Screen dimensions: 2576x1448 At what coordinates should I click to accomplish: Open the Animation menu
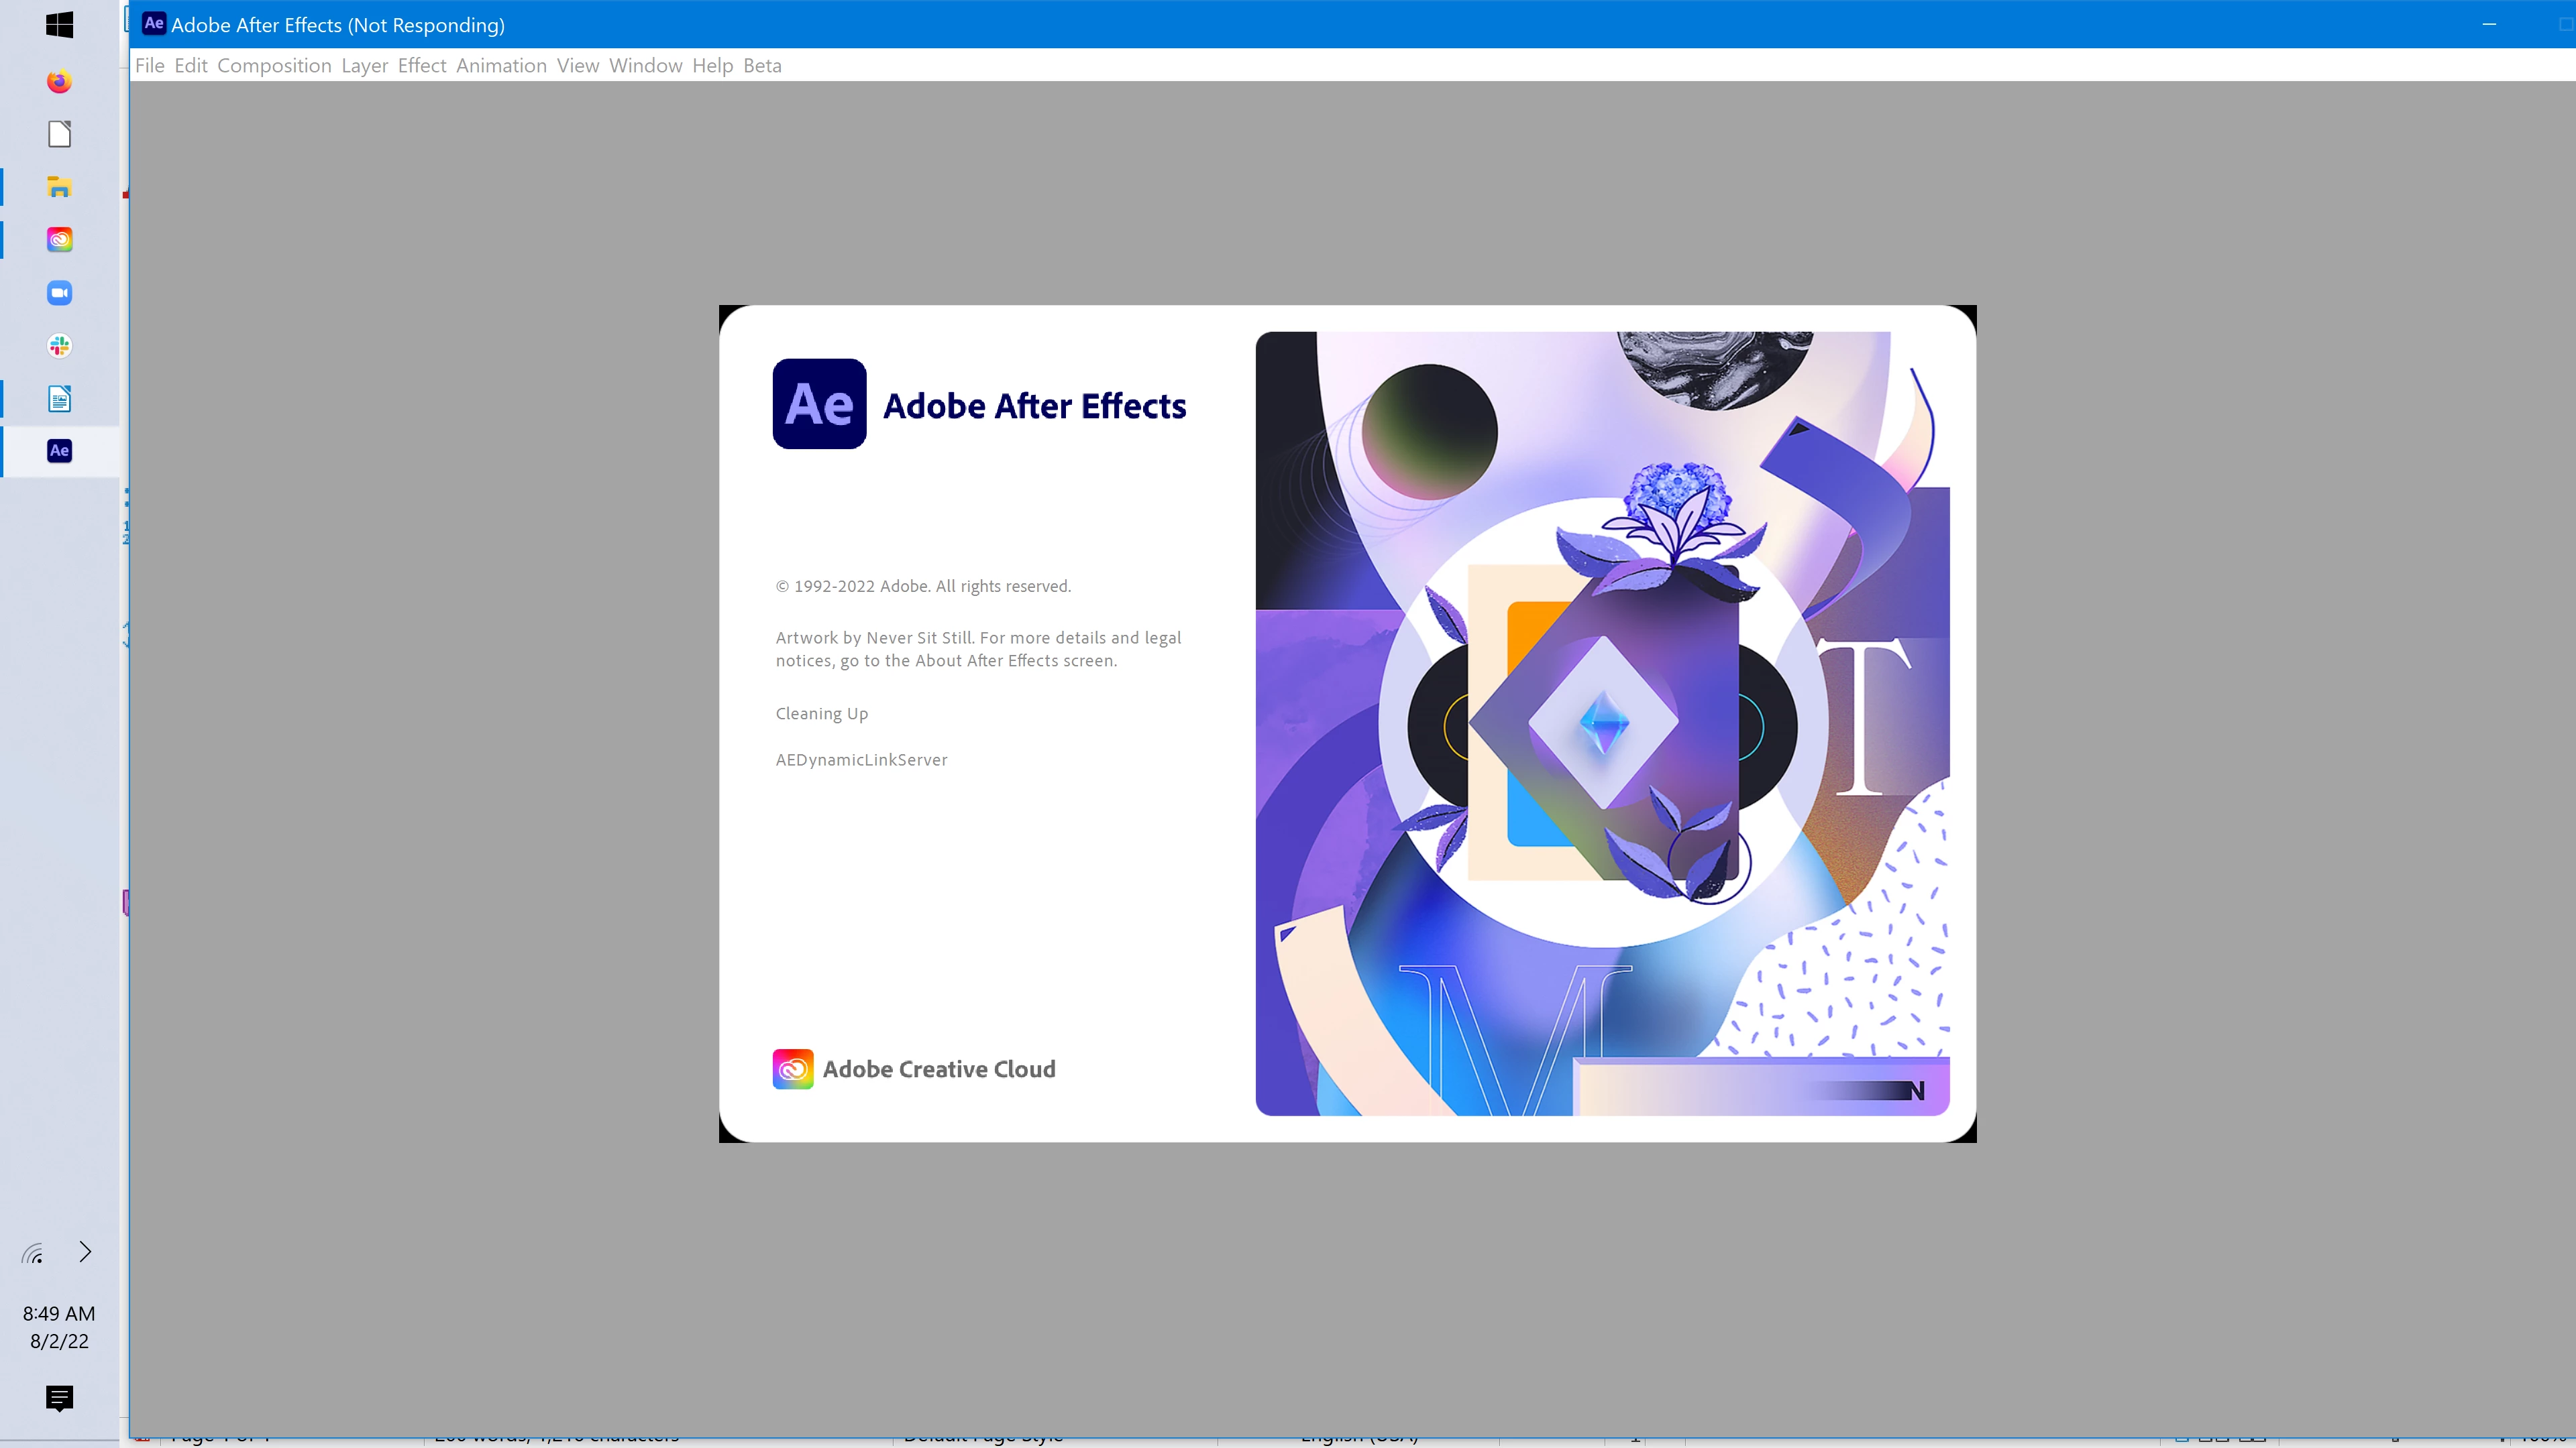[x=501, y=66]
